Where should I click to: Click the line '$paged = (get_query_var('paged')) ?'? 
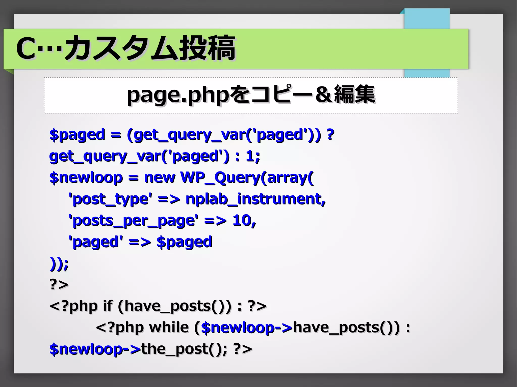192,135
